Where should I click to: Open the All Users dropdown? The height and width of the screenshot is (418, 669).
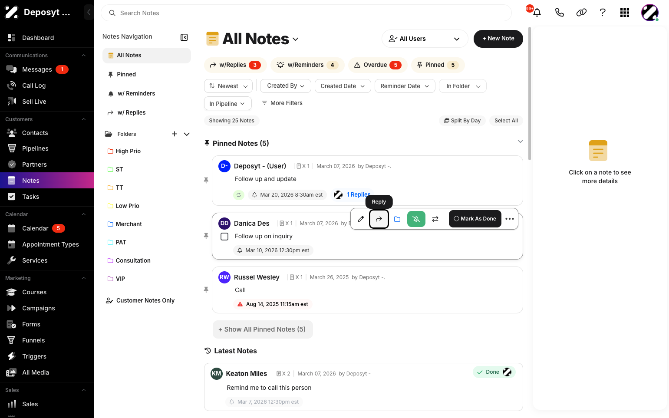tap(425, 39)
